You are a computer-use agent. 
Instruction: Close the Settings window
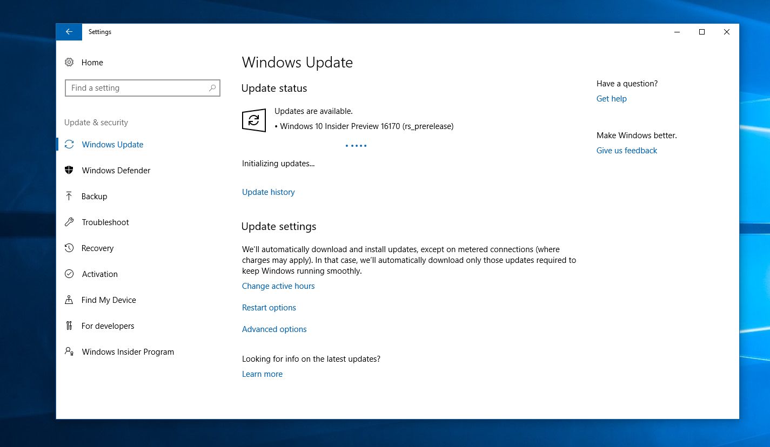tap(727, 32)
